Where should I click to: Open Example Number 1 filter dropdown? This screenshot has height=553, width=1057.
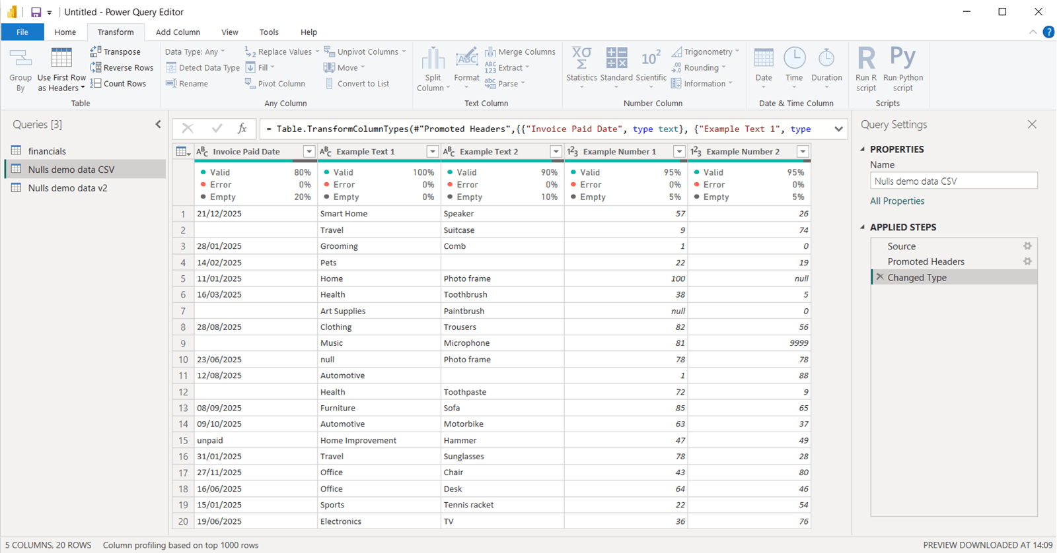[x=679, y=152]
